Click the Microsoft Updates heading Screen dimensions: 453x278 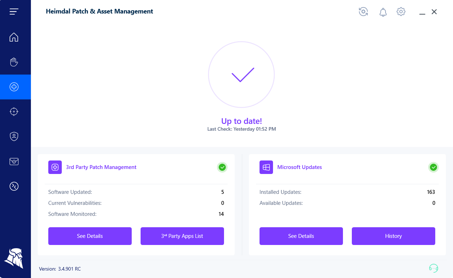300,167
